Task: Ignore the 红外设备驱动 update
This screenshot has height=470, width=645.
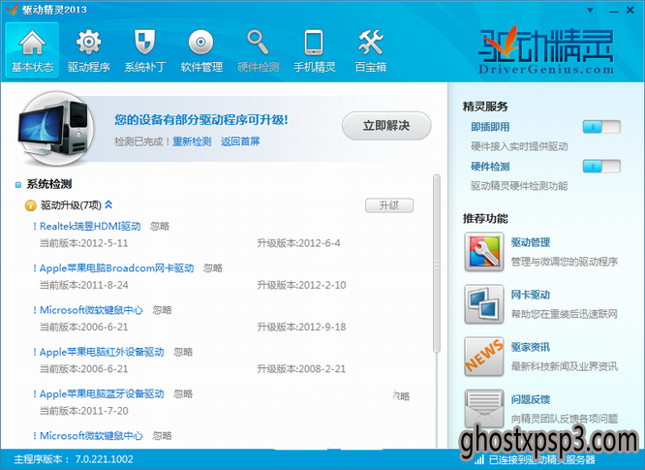Action: pos(183,352)
